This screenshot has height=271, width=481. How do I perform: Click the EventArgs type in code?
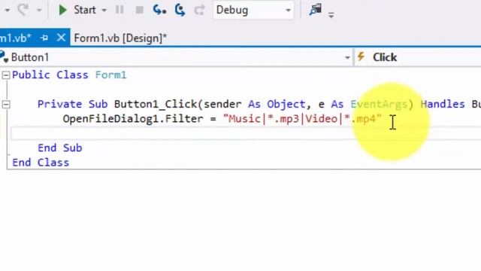point(379,104)
